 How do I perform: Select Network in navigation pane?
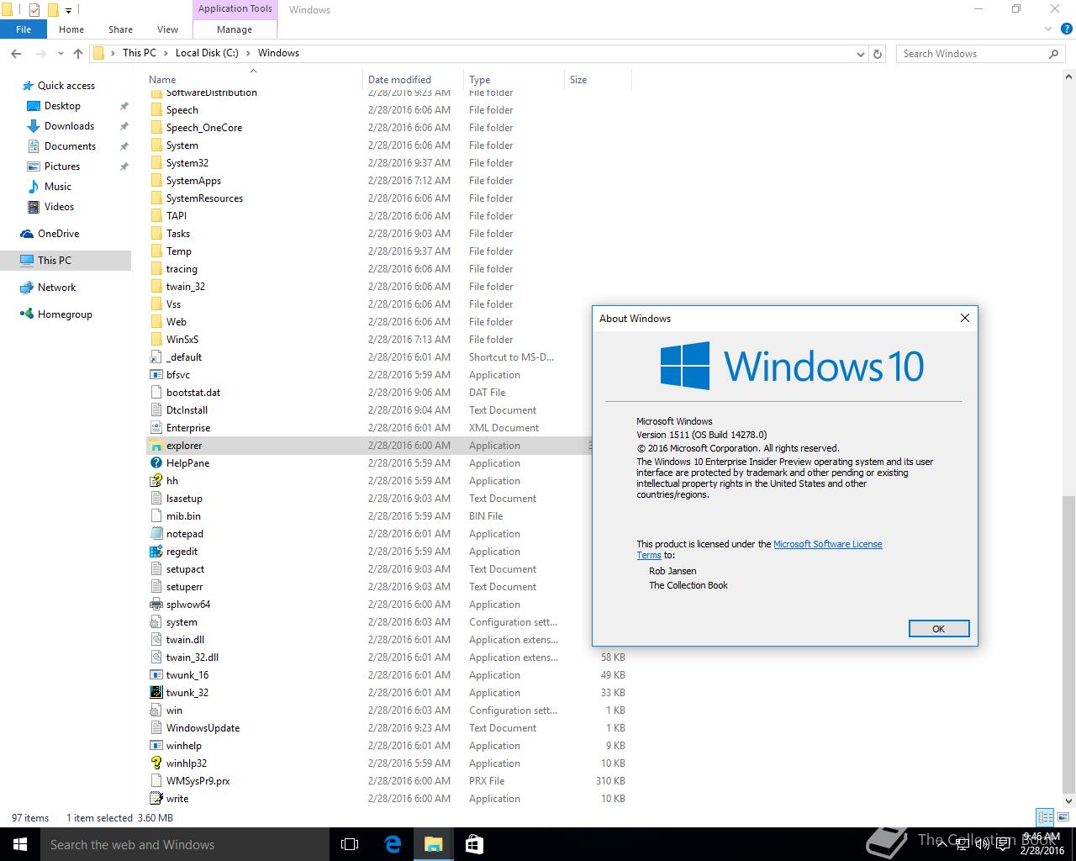[56, 288]
